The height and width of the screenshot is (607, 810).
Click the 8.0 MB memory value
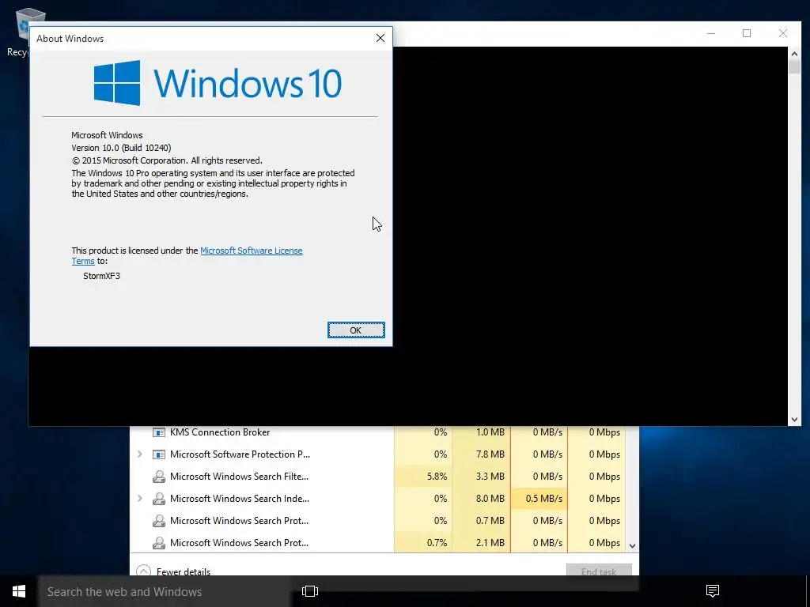pyautogui.click(x=490, y=499)
